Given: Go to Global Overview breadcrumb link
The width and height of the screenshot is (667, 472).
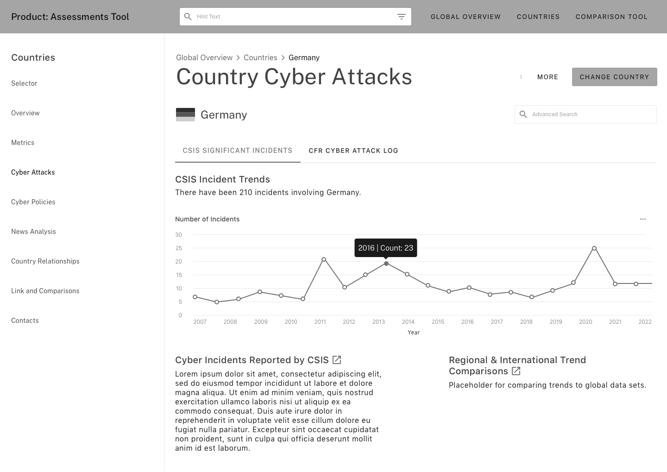Looking at the screenshot, I should click(x=204, y=58).
